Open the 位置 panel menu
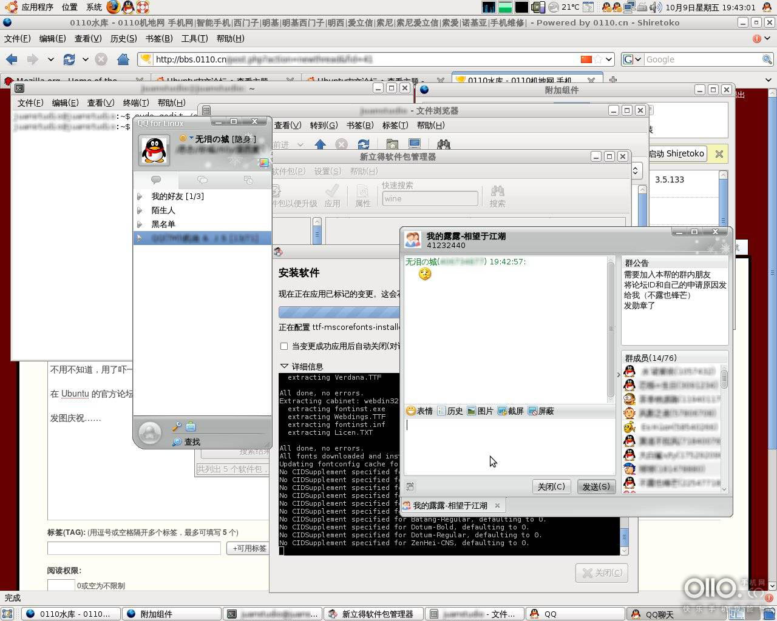This screenshot has width=777, height=621. (x=70, y=7)
